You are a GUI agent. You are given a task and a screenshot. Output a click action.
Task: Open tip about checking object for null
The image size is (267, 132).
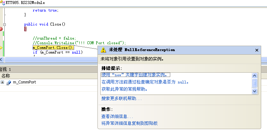[x=145, y=82]
